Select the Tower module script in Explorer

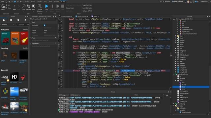pyautogui.click(x=191, y=87)
